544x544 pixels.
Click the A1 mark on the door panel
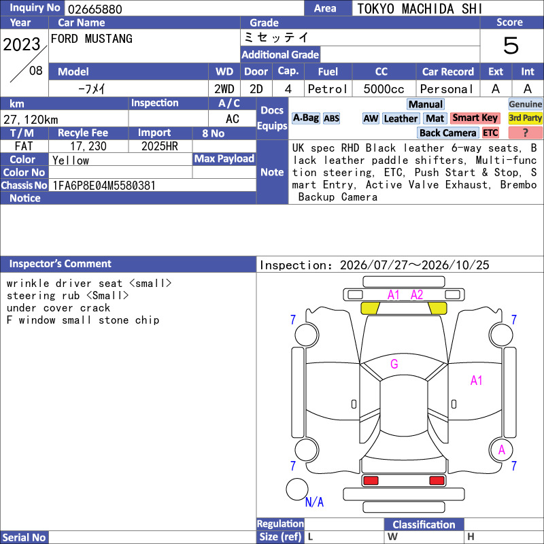pos(477,381)
